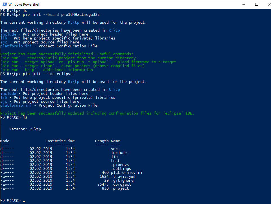Click the Windows PowerShell title text
Image resolution: width=271 pixels, height=204 pixels.
coord(24,5)
